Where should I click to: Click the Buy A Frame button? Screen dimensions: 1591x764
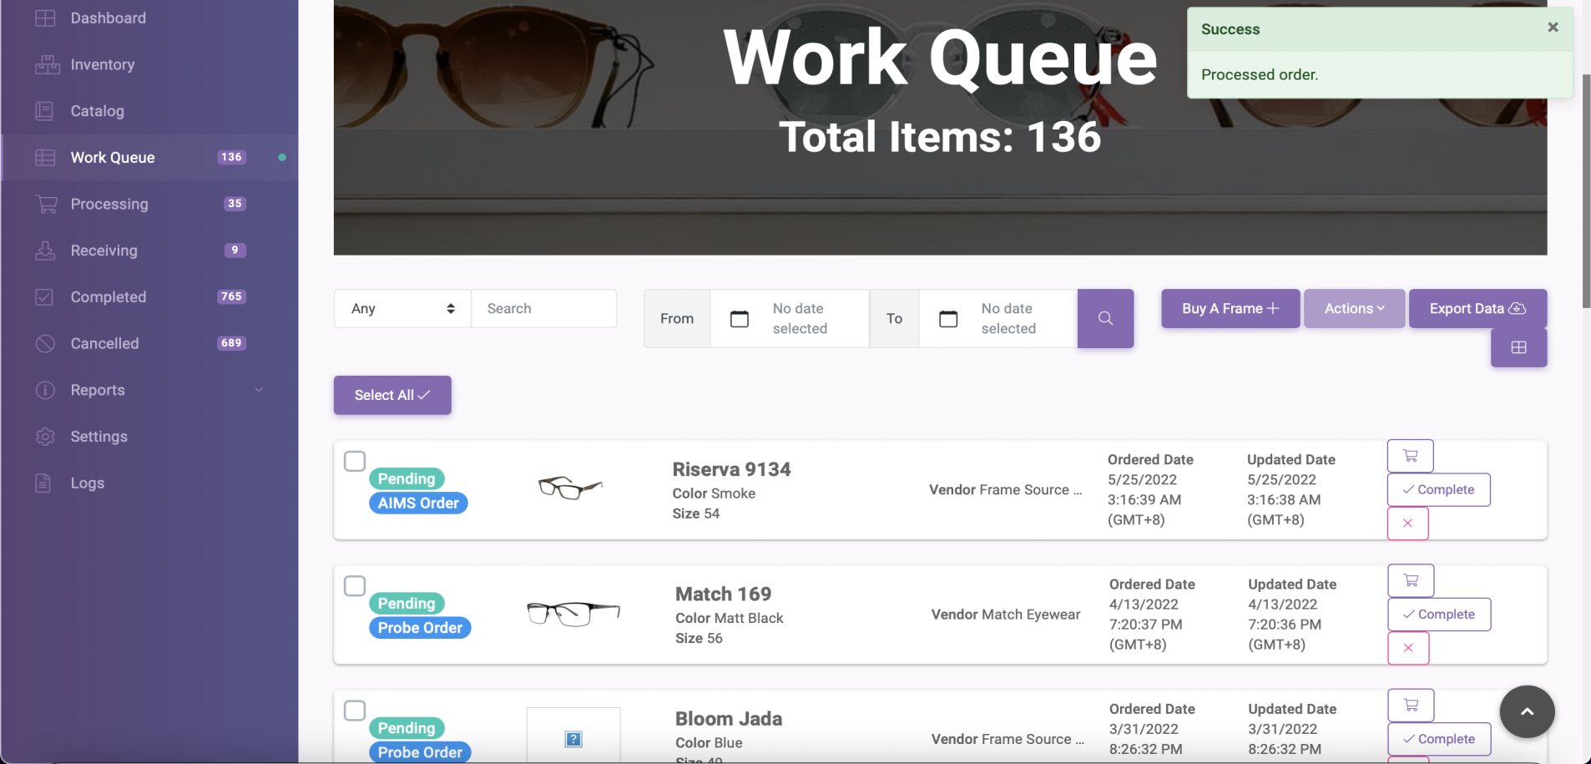pos(1230,308)
